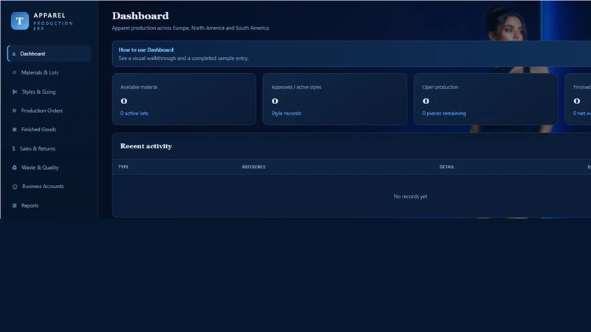Select the Open production card
The width and height of the screenshot is (591, 332).
[485, 99]
